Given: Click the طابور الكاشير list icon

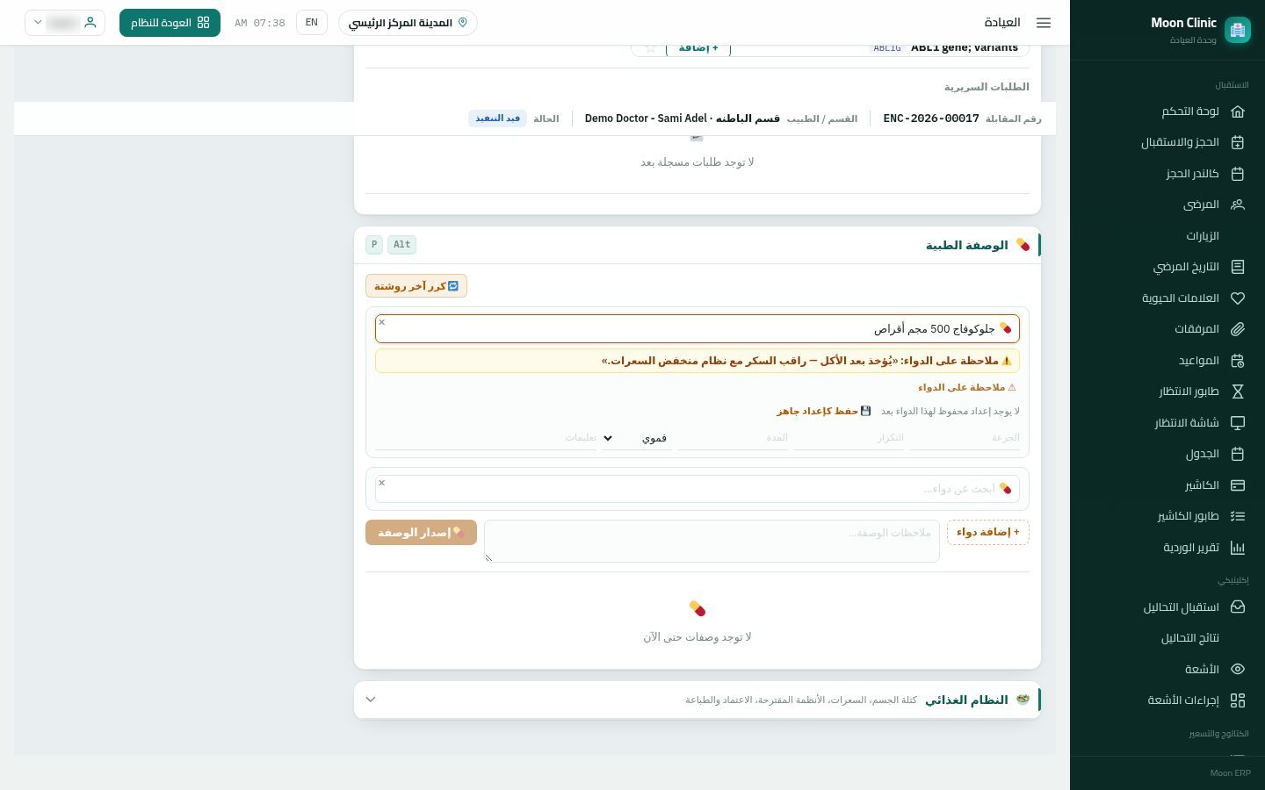Looking at the screenshot, I should pyautogui.click(x=1238, y=516).
